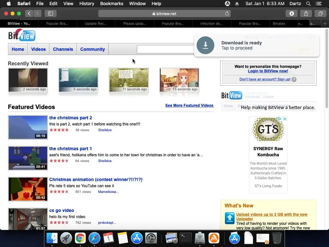Viewport: 329px width, 247px height.
Task: Open System Preferences from the Dock
Action: (x=151, y=238)
